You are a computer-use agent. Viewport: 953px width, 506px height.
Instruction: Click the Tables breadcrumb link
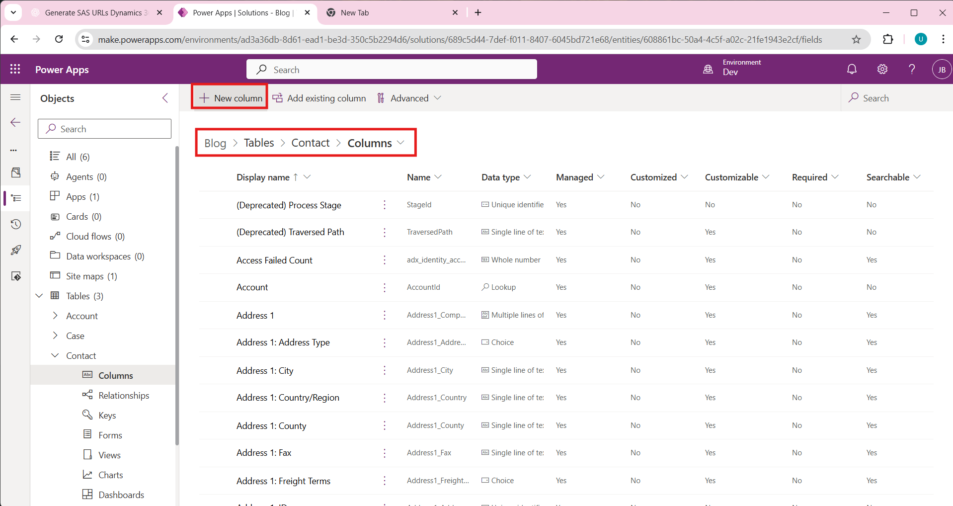pyautogui.click(x=259, y=143)
